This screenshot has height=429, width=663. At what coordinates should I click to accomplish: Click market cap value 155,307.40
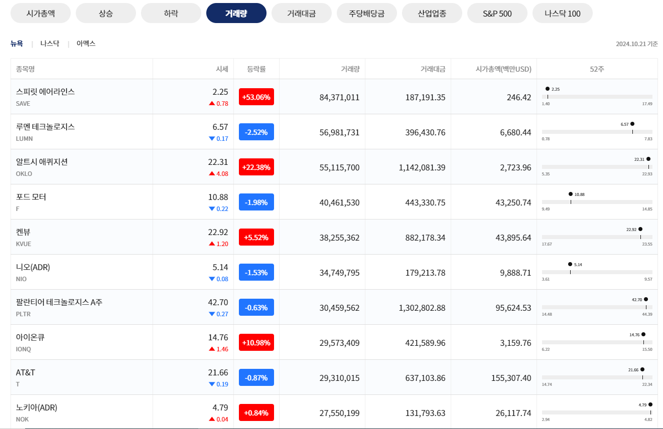tap(510, 378)
